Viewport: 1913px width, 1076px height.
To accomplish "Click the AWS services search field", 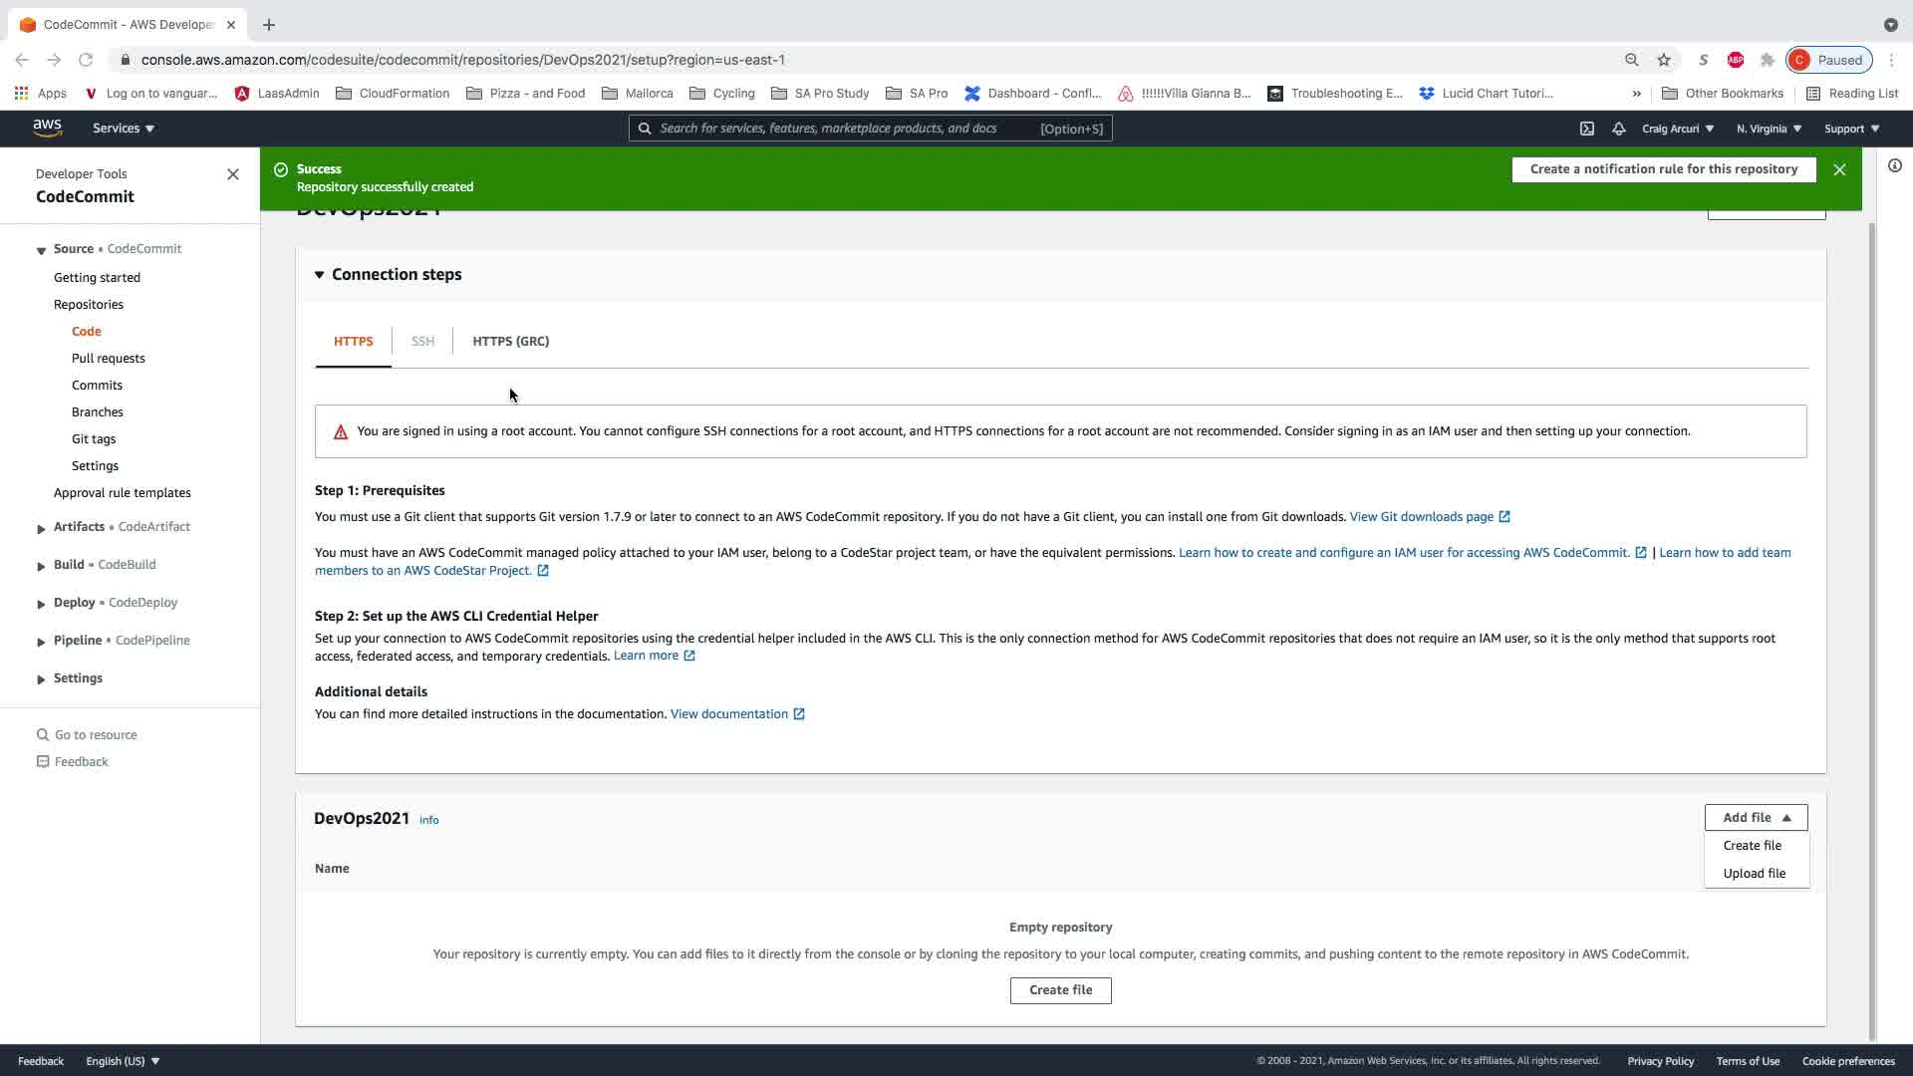I will [847, 129].
